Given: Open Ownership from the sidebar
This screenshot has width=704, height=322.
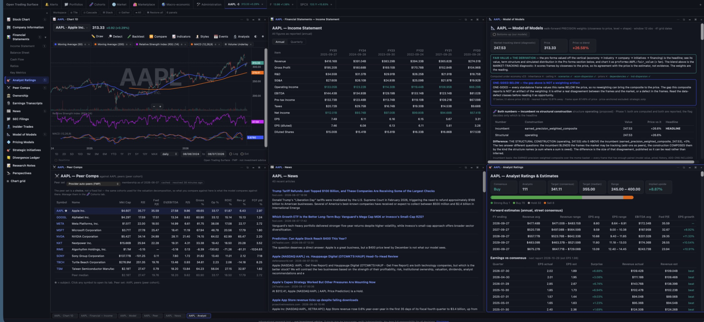Looking at the screenshot, I should point(20,96).
